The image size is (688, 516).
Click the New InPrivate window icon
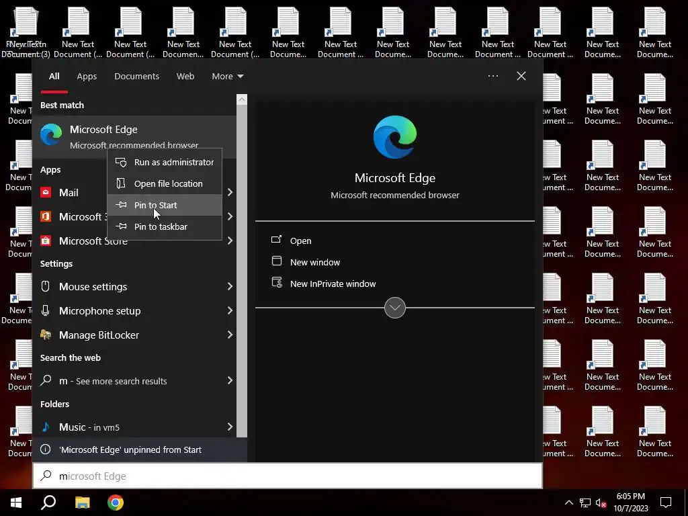click(x=277, y=283)
